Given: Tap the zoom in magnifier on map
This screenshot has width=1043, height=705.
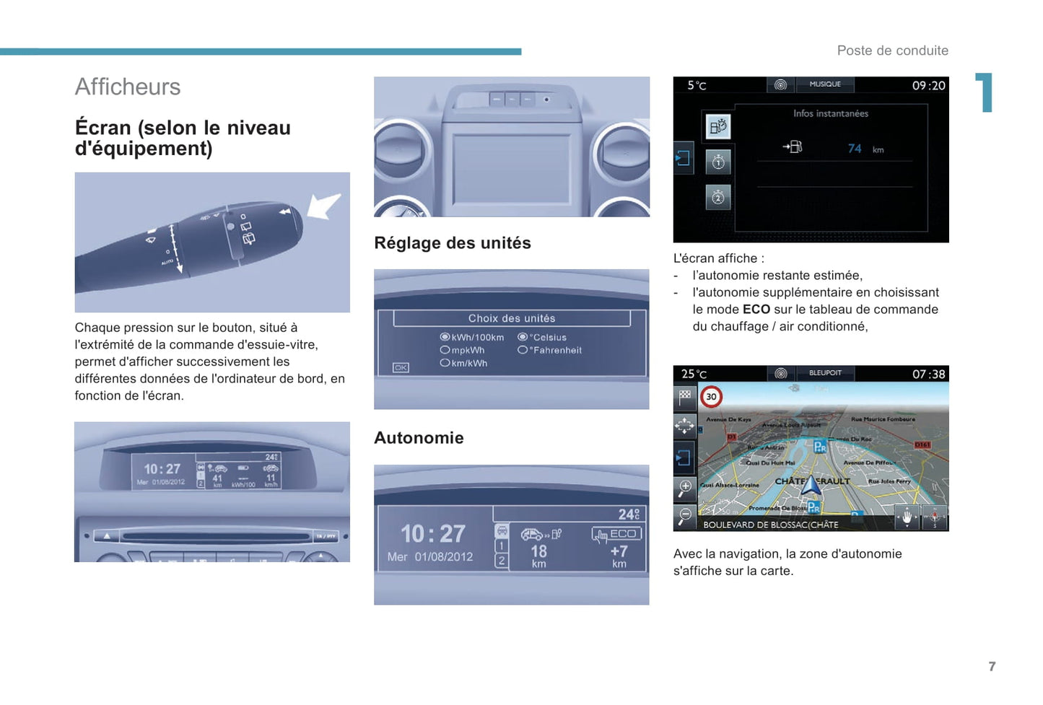Looking at the screenshot, I should click(x=684, y=488).
